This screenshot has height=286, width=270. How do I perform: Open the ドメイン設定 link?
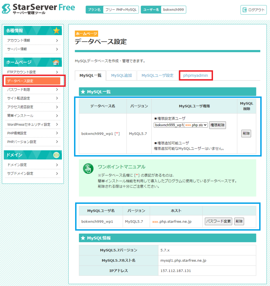[17, 165]
